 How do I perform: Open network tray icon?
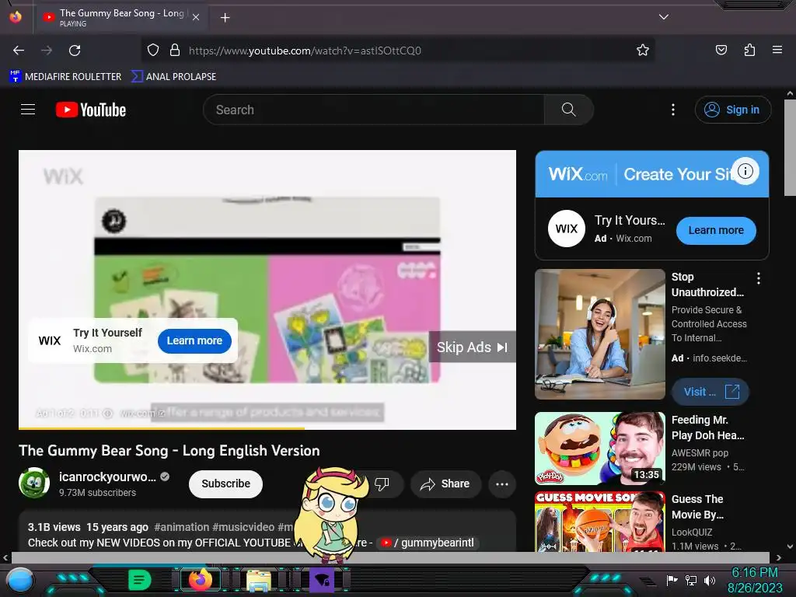click(691, 580)
